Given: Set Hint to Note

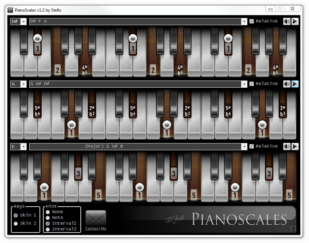Looking at the screenshot, I should 48,218.
